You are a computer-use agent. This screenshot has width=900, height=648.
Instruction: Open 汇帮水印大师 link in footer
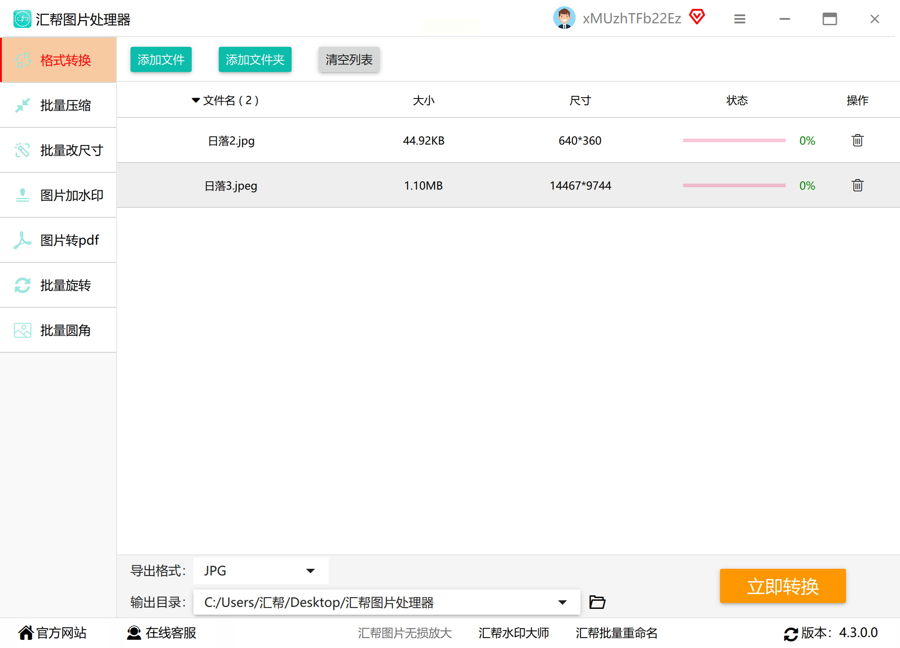(x=513, y=633)
